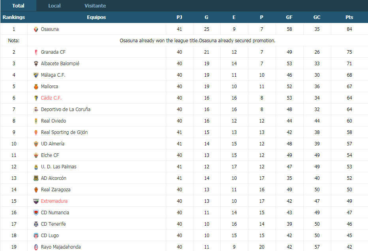The width and height of the screenshot is (368, 251).
Task: Open the Deportivo de La Coruña link
Action: point(66,109)
